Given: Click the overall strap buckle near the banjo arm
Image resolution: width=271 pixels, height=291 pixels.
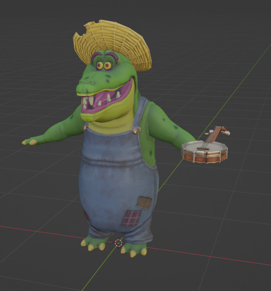Looking at the screenshot, I should click(x=135, y=130).
